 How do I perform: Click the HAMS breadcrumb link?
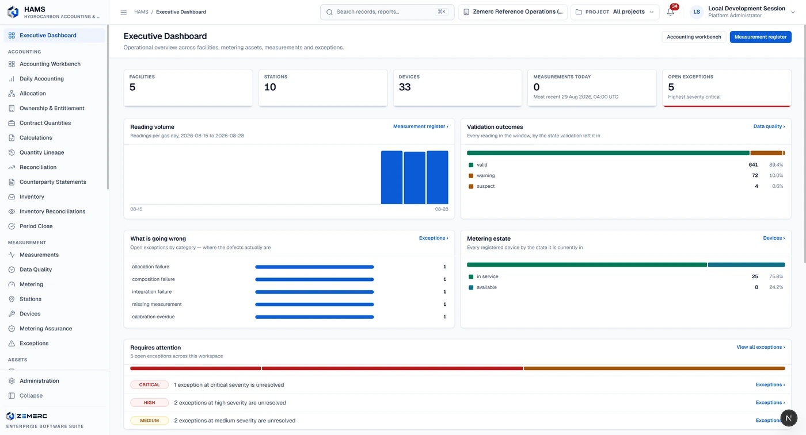pyautogui.click(x=141, y=12)
